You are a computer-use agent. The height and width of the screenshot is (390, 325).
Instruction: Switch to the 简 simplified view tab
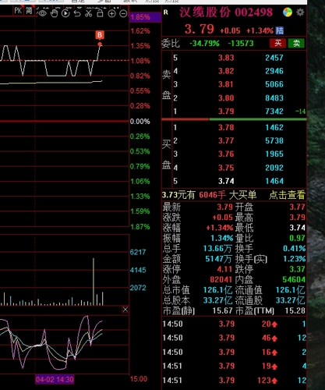(29, 11)
